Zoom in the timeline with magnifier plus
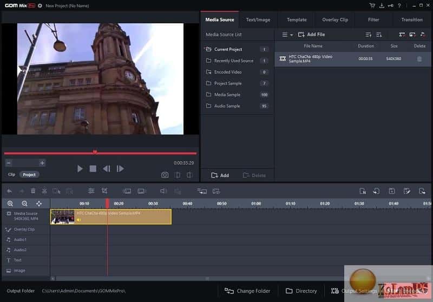The image size is (433, 302). [10, 203]
